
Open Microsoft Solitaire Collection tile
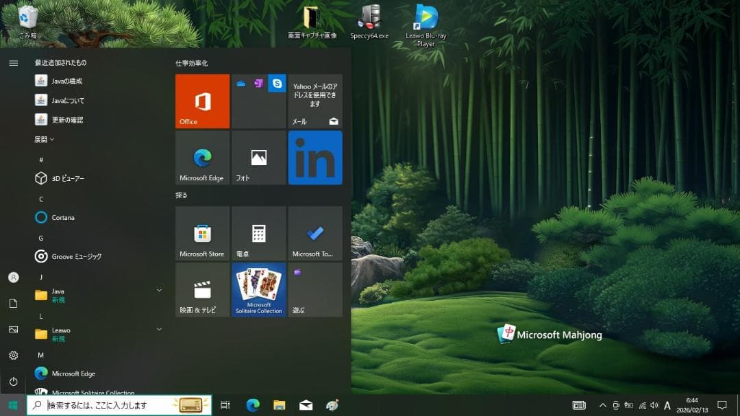258,290
